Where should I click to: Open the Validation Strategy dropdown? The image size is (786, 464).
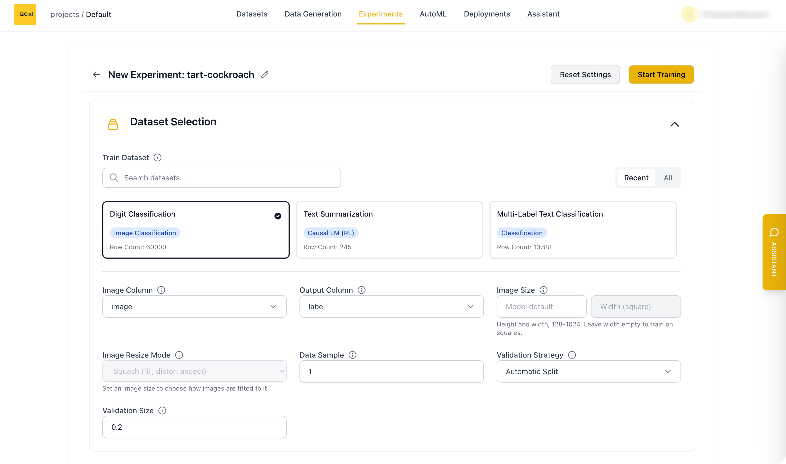pos(589,372)
